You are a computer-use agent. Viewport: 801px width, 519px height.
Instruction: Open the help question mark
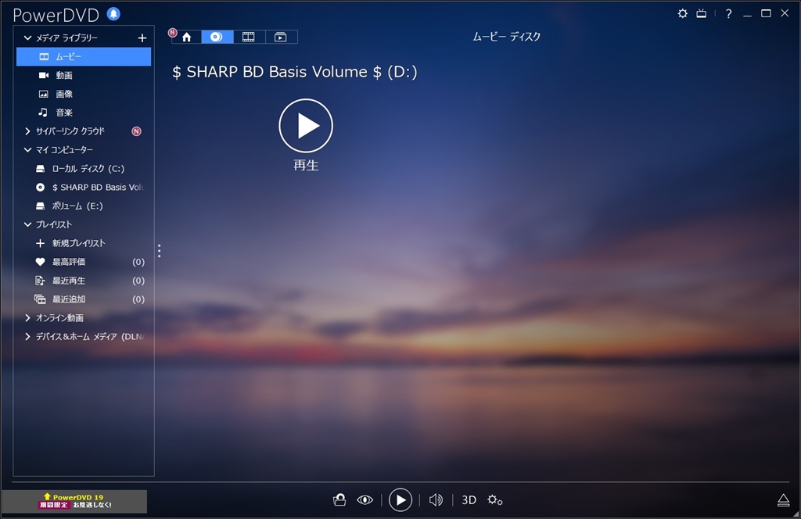pos(728,14)
